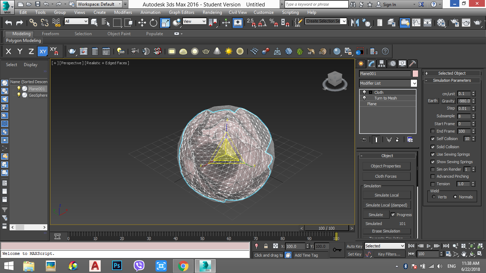The width and height of the screenshot is (486, 273).
Task: Click the Undo arrow icon
Action: click(x=9, y=23)
